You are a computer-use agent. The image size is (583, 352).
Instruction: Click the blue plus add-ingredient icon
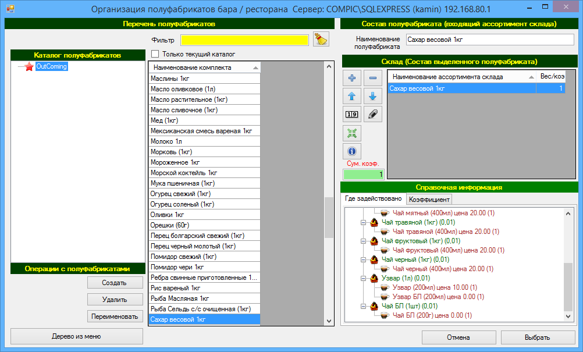click(x=352, y=78)
